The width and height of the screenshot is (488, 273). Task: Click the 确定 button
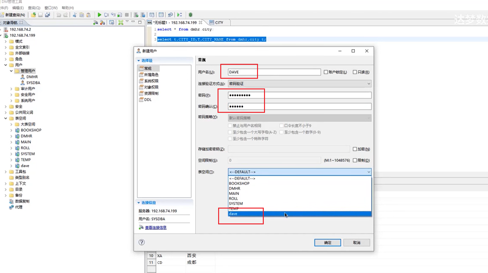pos(328,243)
